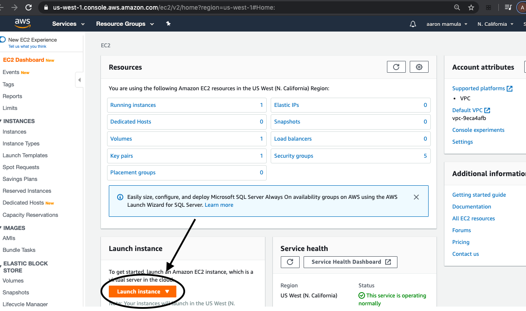
Task: Click Learn more in the banner
Action: point(219,205)
